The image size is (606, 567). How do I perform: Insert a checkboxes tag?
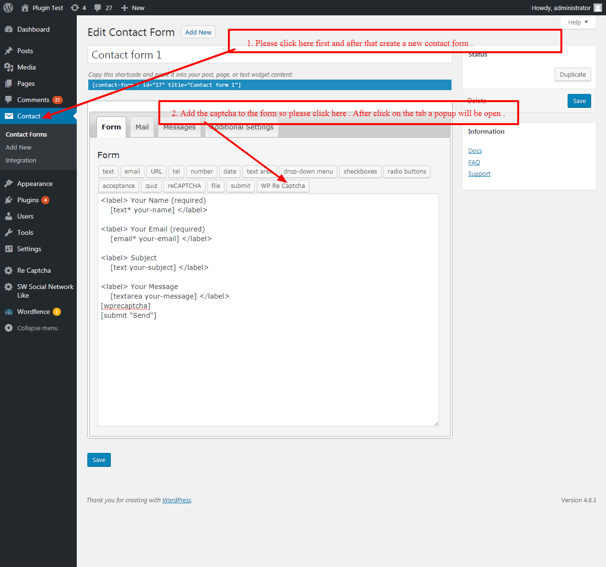coord(360,172)
